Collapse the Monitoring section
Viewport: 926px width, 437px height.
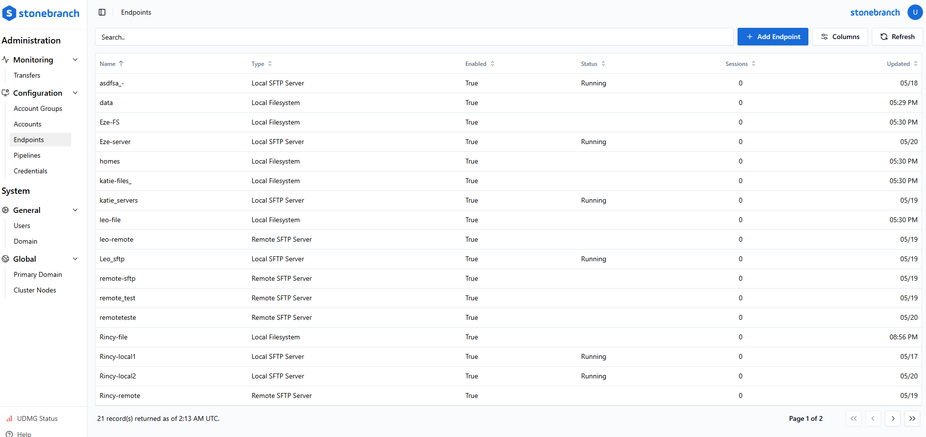coord(75,60)
